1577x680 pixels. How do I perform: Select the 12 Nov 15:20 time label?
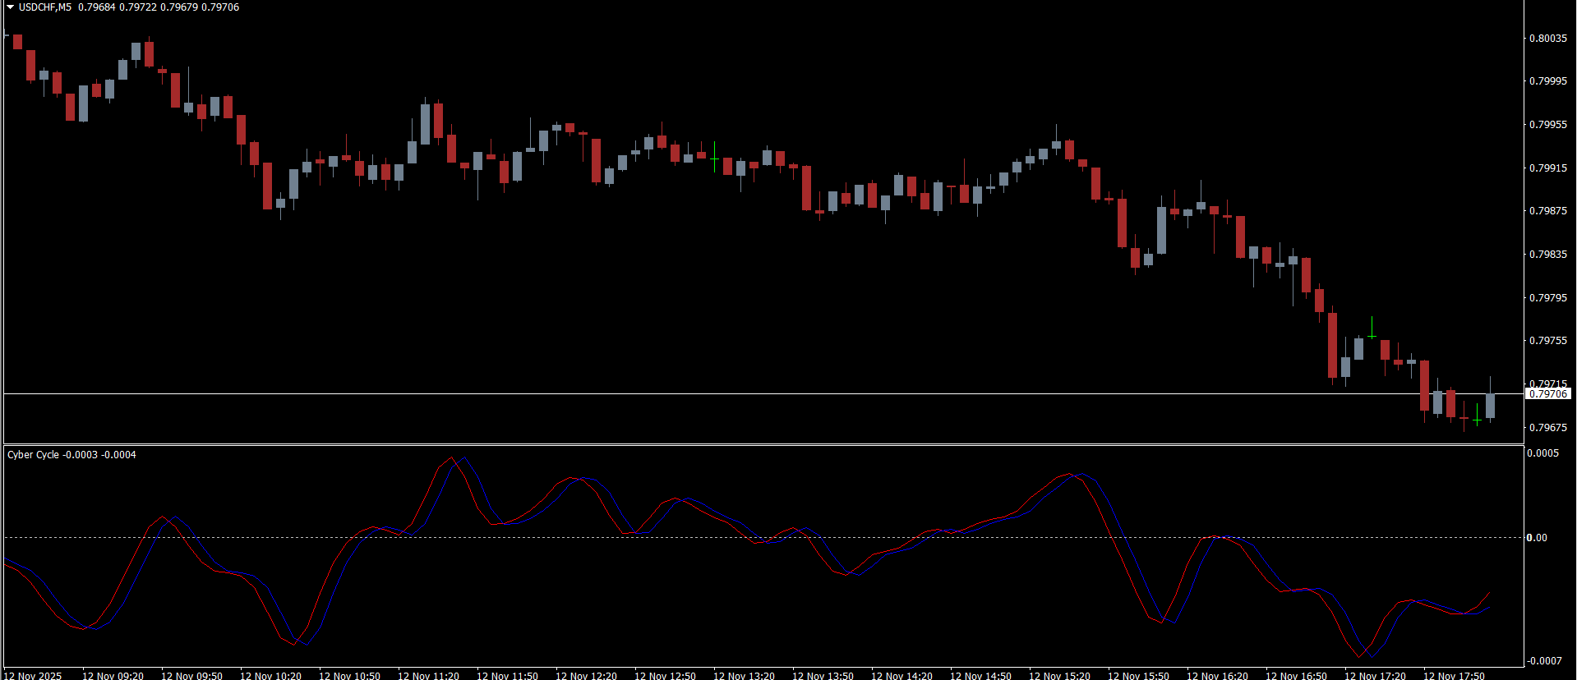pyautogui.click(x=1059, y=676)
